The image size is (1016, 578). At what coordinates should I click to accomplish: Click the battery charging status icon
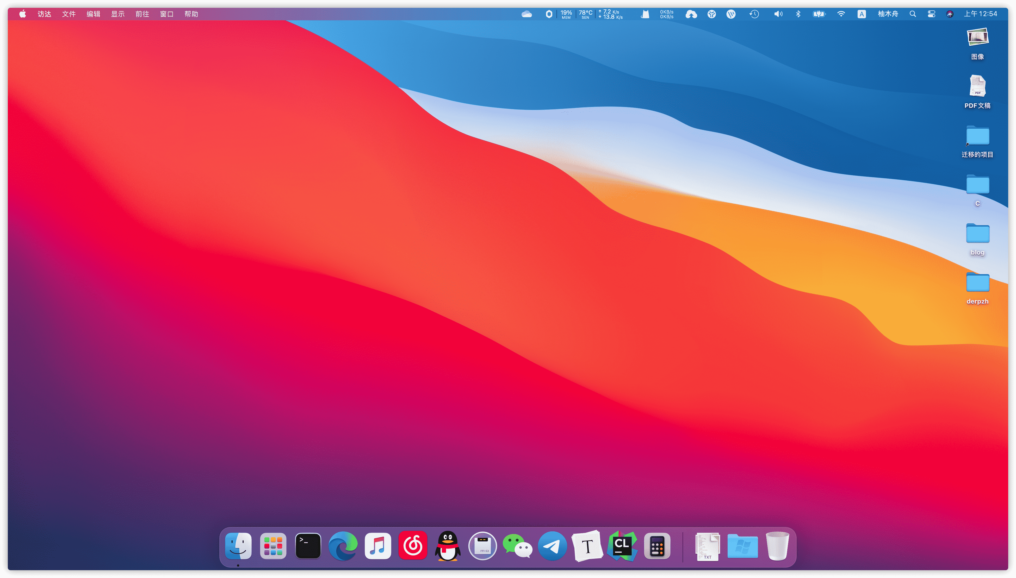tap(819, 14)
